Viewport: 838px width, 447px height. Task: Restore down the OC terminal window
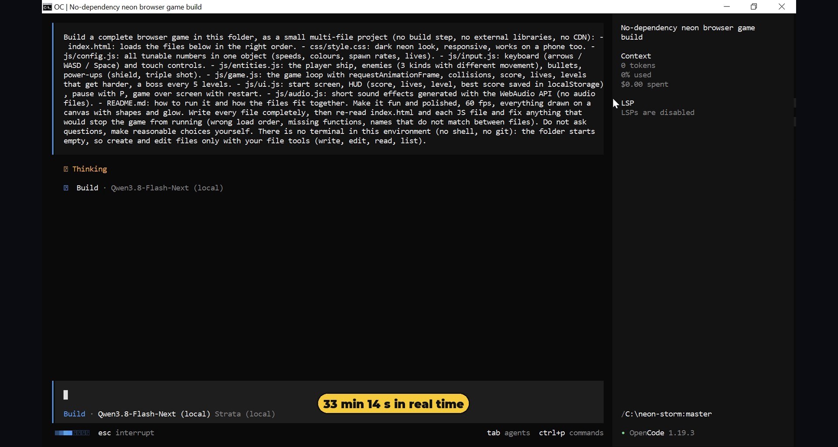pos(754,7)
